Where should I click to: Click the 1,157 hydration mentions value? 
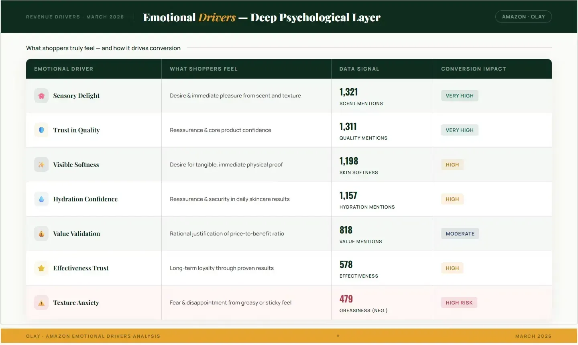(x=348, y=196)
